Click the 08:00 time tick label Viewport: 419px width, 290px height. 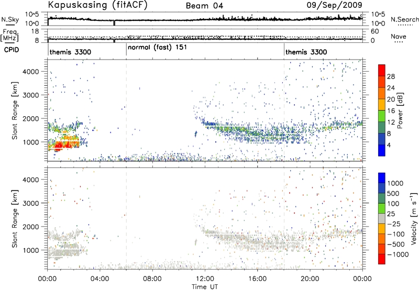[152, 279]
